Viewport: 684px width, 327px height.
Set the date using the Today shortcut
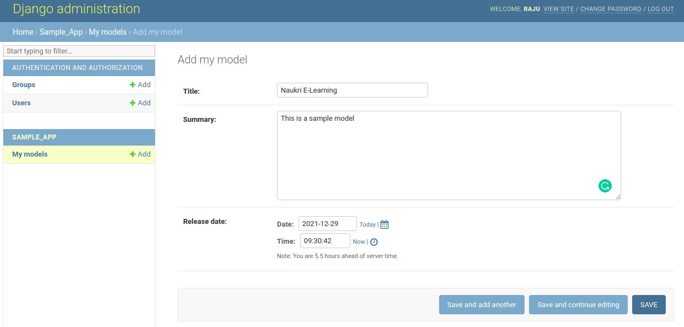coord(367,224)
